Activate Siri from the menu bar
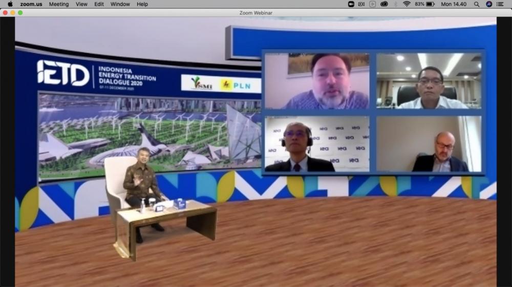The height and width of the screenshot is (287, 512). (x=489, y=4)
